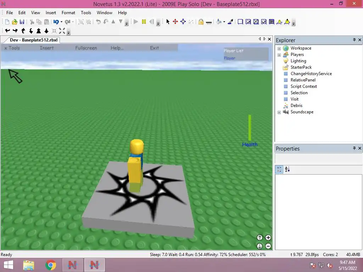Select the Hinge tool icon
The image size is (363, 272).
(x=279, y=22)
